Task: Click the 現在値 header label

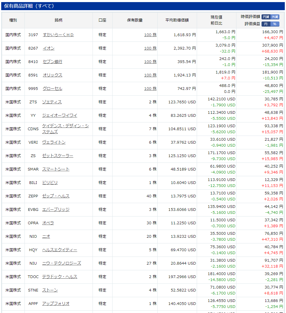Action: (x=216, y=17)
